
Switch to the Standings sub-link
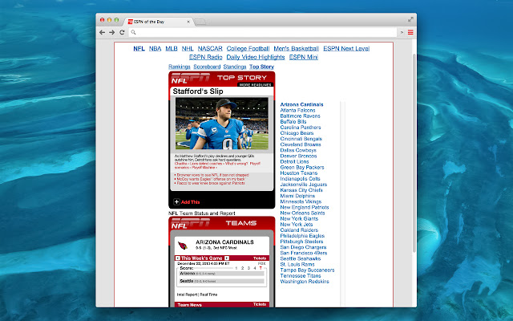pos(235,67)
